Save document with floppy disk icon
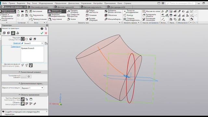This screenshot has width=208, height=117. [x=27, y=11]
